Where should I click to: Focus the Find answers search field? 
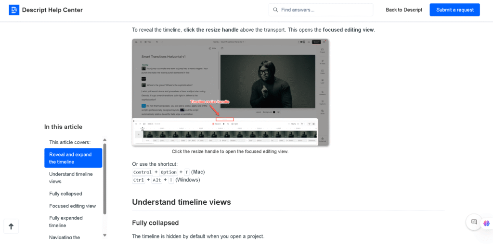point(321,10)
